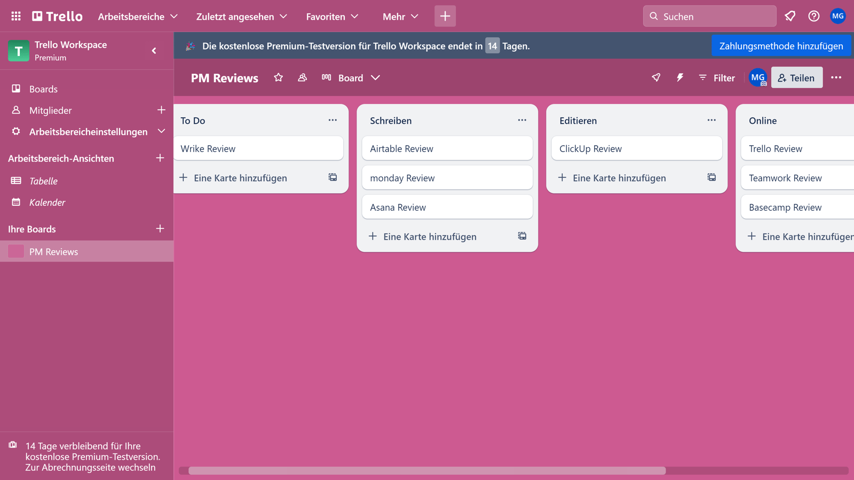Open the Mehr menu

click(x=399, y=17)
